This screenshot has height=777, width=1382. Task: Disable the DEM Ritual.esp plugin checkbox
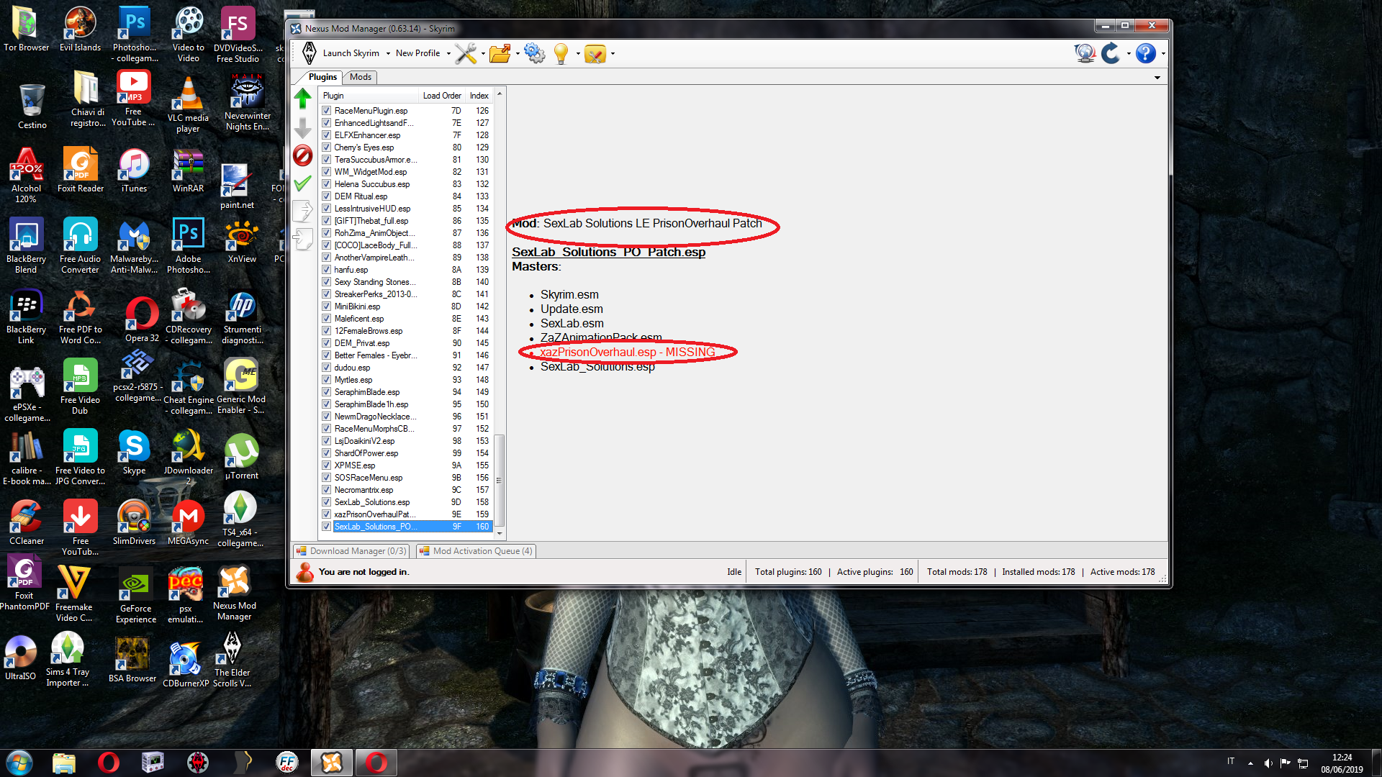point(327,196)
